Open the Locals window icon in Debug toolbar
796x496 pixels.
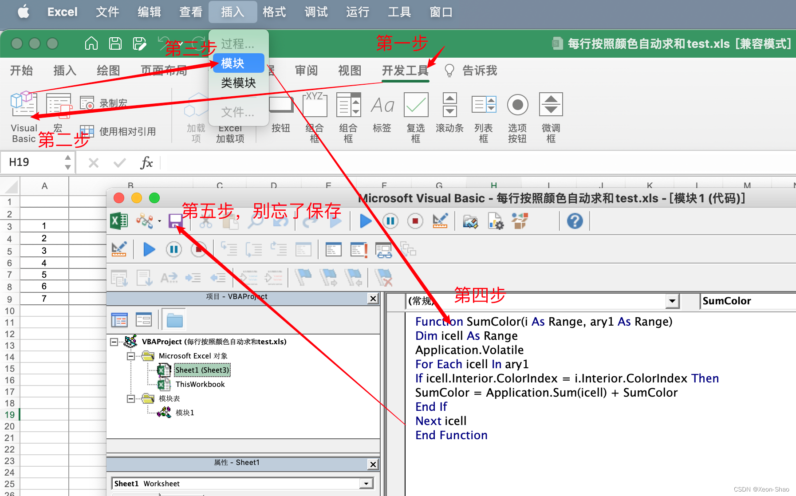point(333,250)
